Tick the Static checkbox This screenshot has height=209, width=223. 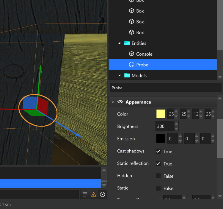click(x=158, y=188)
